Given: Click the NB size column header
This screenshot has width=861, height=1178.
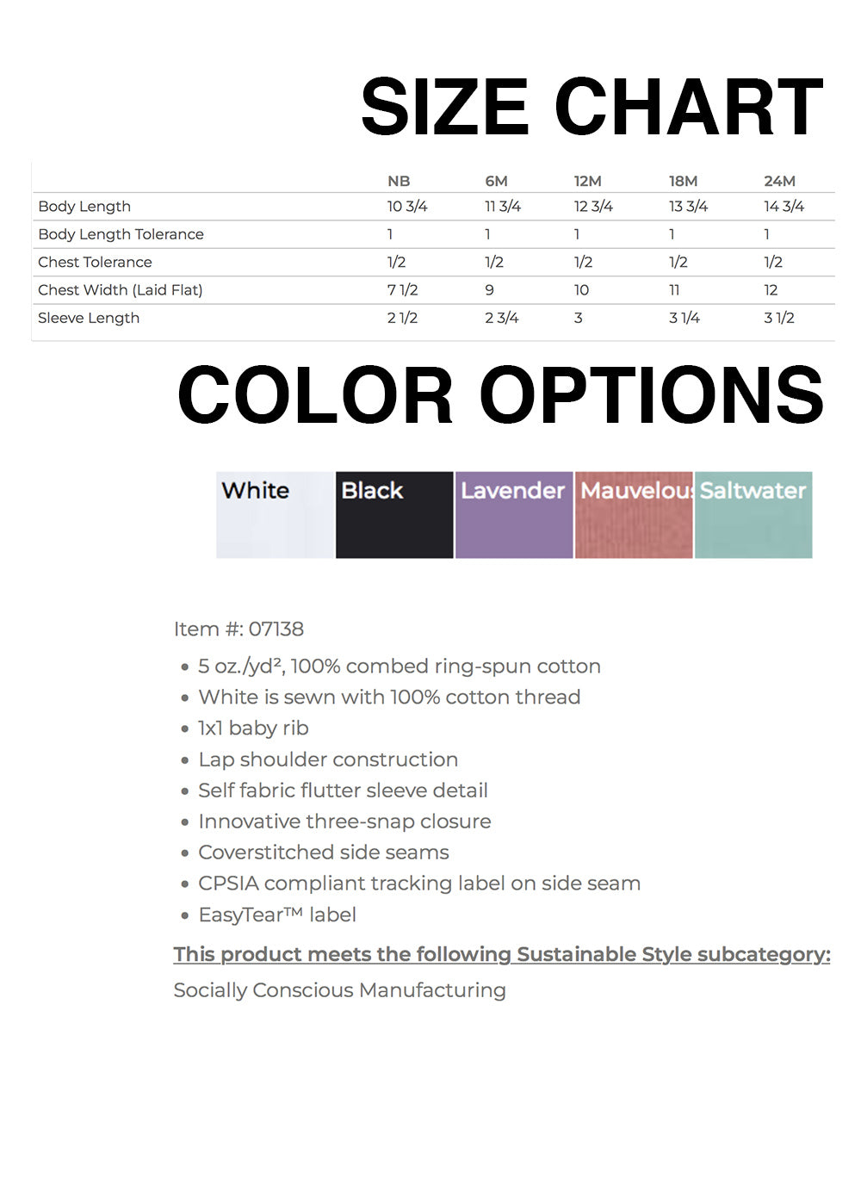Looking at the screenshot, I should [399, 181].
